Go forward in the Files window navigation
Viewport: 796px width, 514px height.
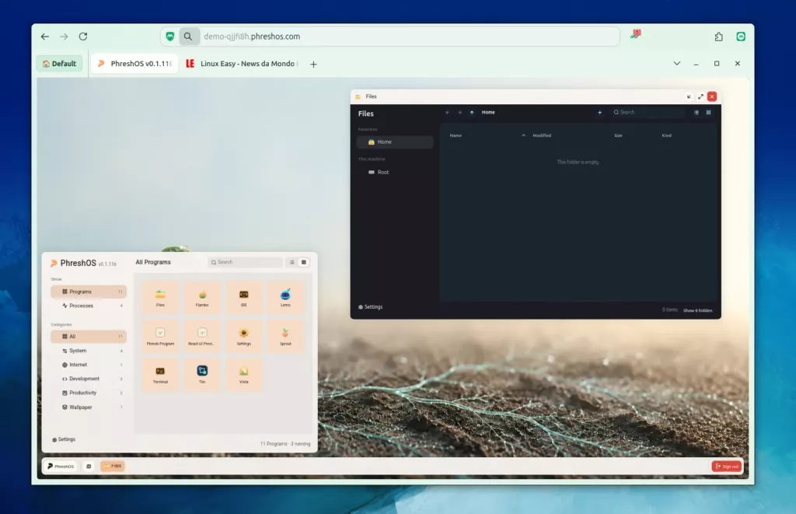[x=459, y=112]
